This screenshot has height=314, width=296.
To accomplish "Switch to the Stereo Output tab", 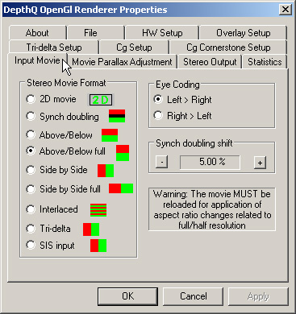I will [210, 62].
